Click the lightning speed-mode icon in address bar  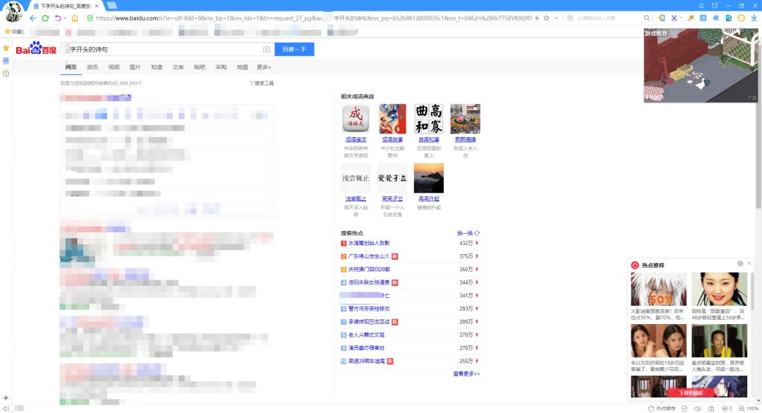[x=537, y=18]
